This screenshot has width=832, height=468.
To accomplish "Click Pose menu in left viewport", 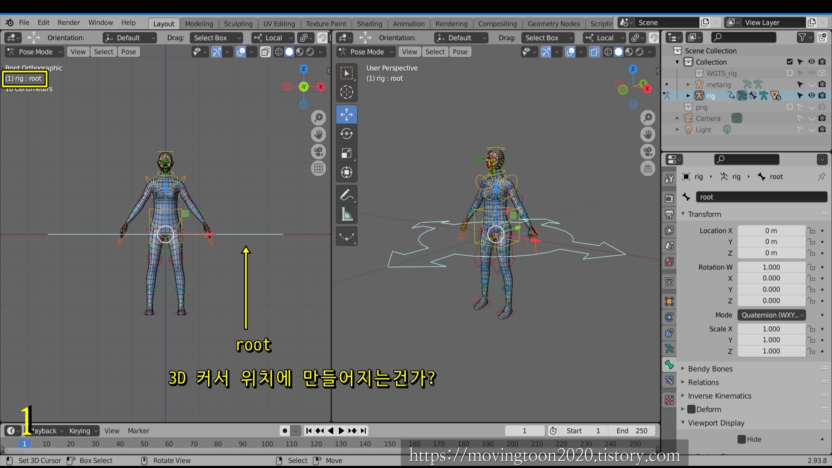I will pyautogui.click(x=128, y=52).
